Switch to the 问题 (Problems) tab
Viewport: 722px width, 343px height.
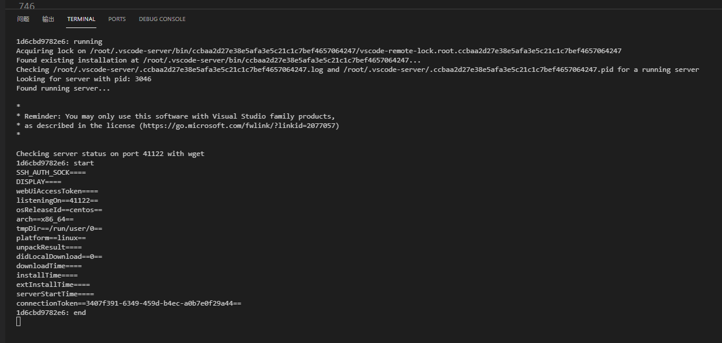23,19
